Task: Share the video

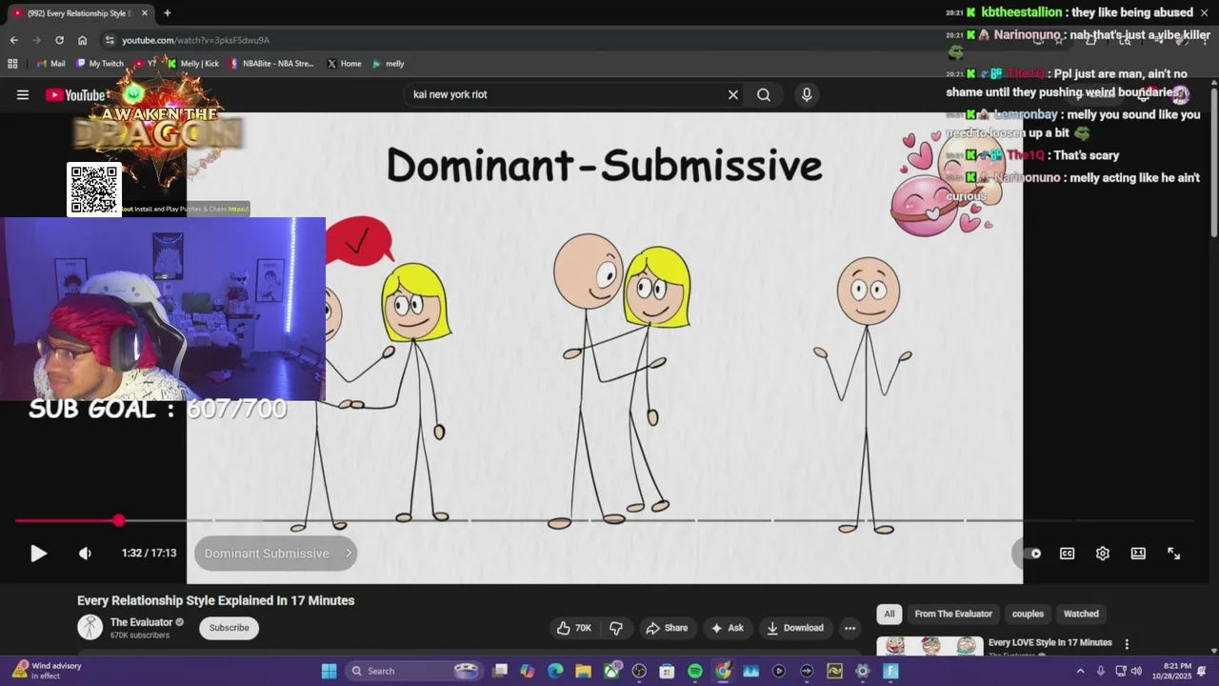Action: pyautogui.click(x=667, y=628)
